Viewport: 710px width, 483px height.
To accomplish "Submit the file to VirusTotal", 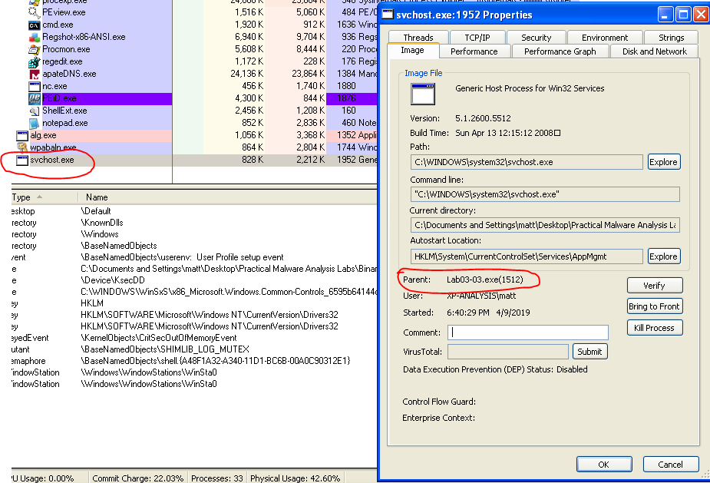I will click(x=589, y=352).
